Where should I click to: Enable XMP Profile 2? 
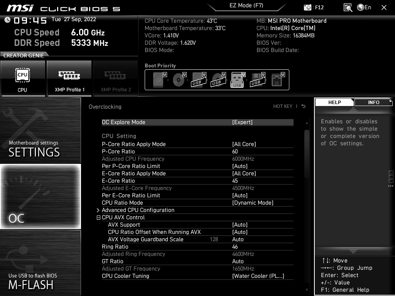115,78
